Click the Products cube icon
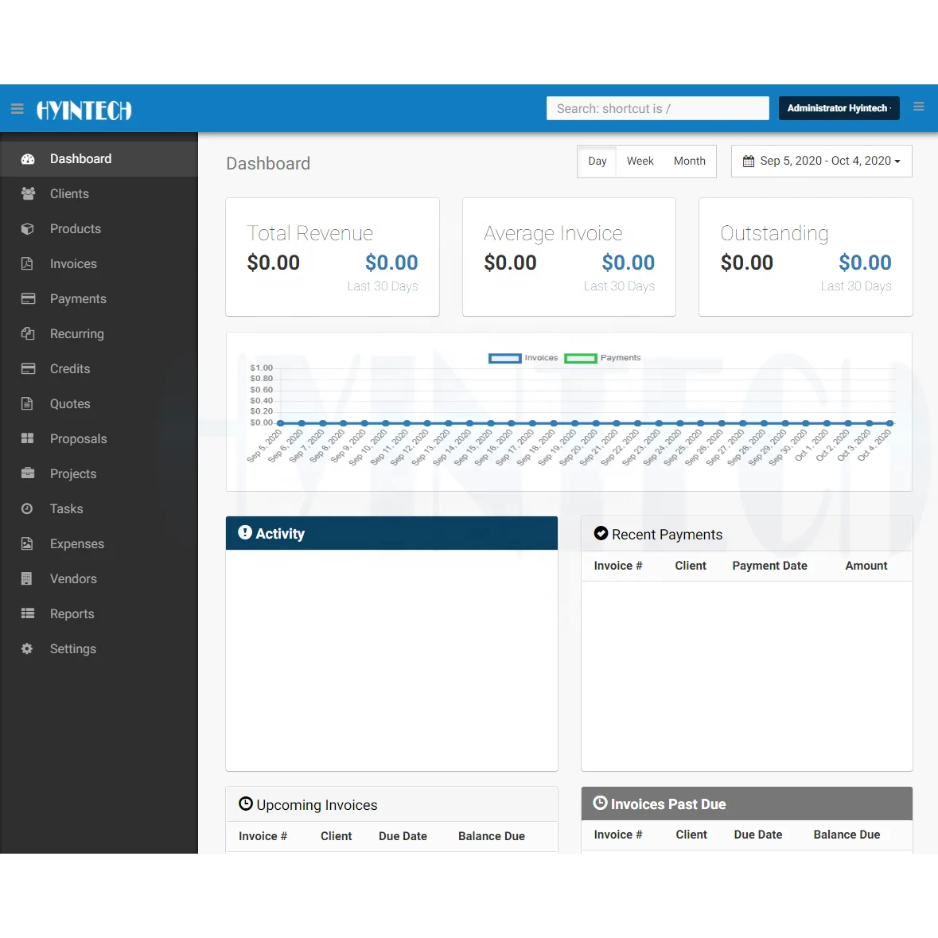Image resolution: width=938 pixels, height=938 pixels. coord(28,229)
